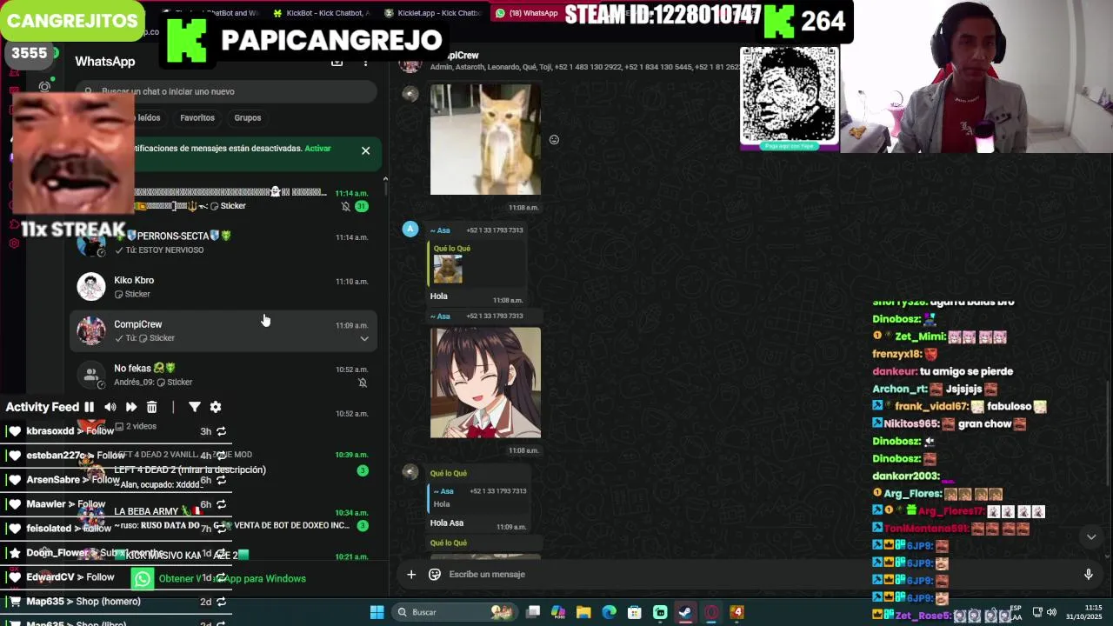The height and width of the screenshot is (626, 1113).
Task: Open the Kiko Kbro chat
Action: 223,287
